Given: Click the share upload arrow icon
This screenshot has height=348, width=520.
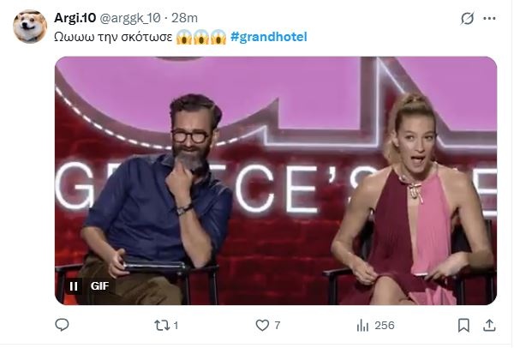Looking at the screenshot, I should [489, 325].
